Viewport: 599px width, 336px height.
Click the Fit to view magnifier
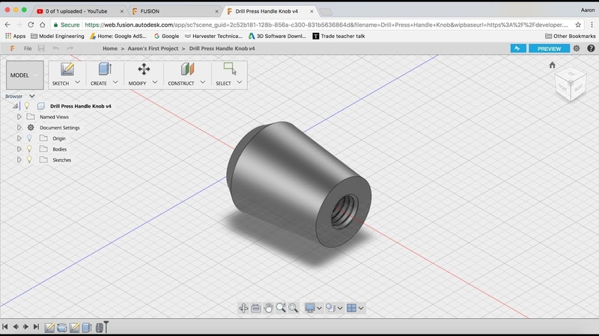[x=293, y=308]
